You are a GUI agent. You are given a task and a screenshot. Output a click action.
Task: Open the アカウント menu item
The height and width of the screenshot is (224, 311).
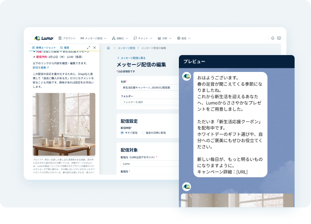click(67, 38)
